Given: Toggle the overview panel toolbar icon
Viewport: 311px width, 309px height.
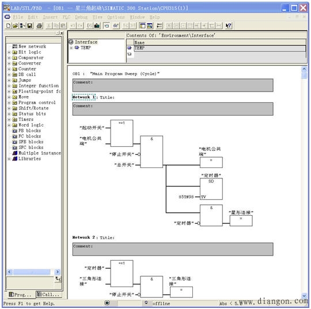Looking at the screenshot, I should point(142,25).
